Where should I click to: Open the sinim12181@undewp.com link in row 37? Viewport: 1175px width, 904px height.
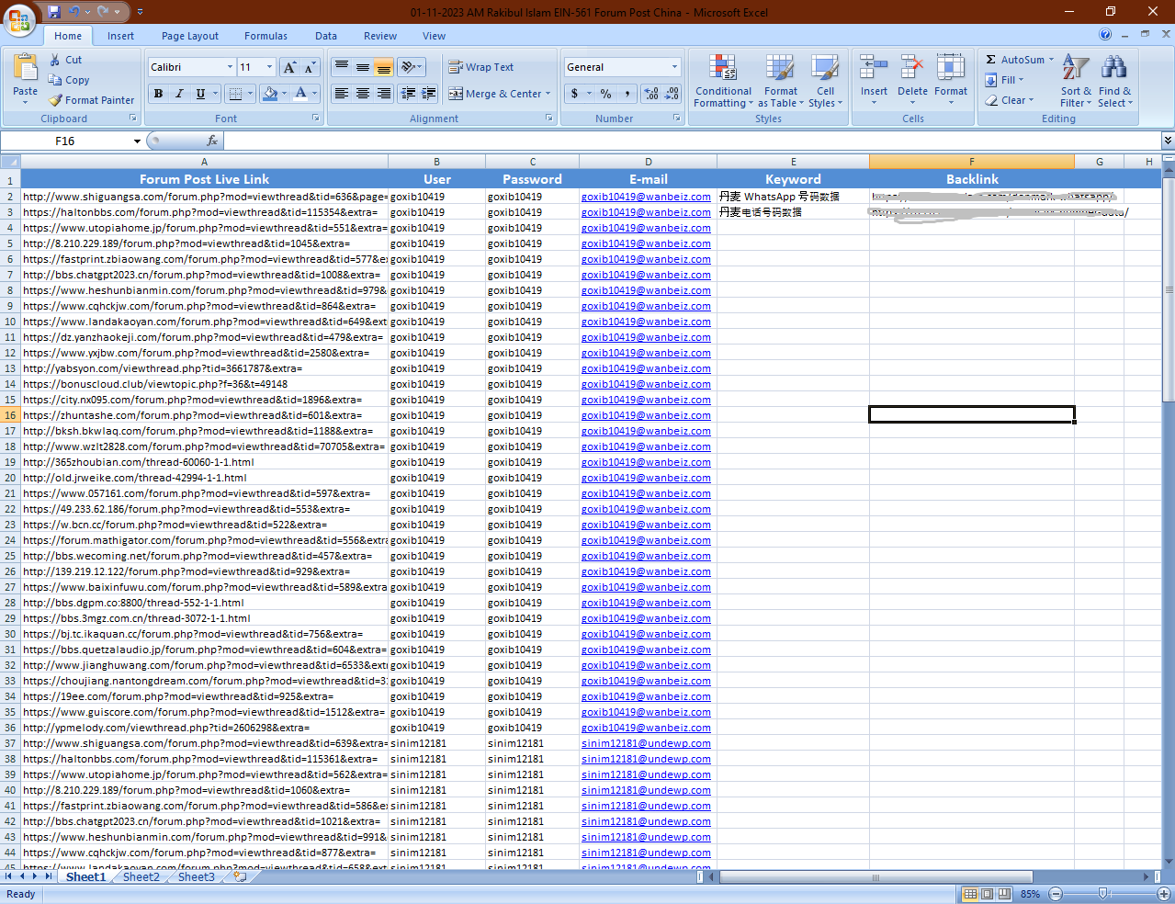646,743
